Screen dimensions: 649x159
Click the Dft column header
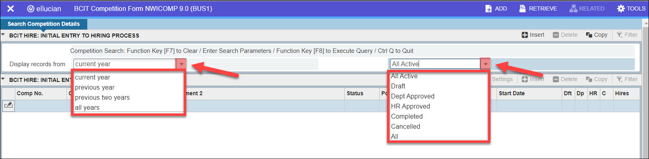[x=568, y=93]
